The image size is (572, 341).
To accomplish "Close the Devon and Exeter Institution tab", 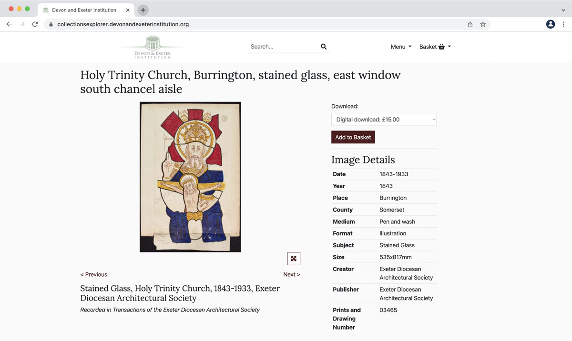I will coord(128,10).
